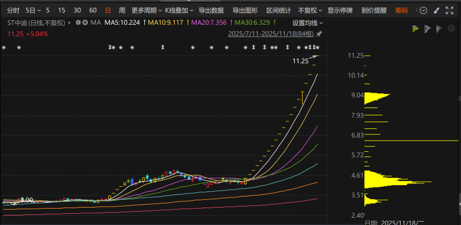Click the circled down-arrow toolbar icon
The height and width of the screenshot is (225, 461).
[x=423, y=10]
